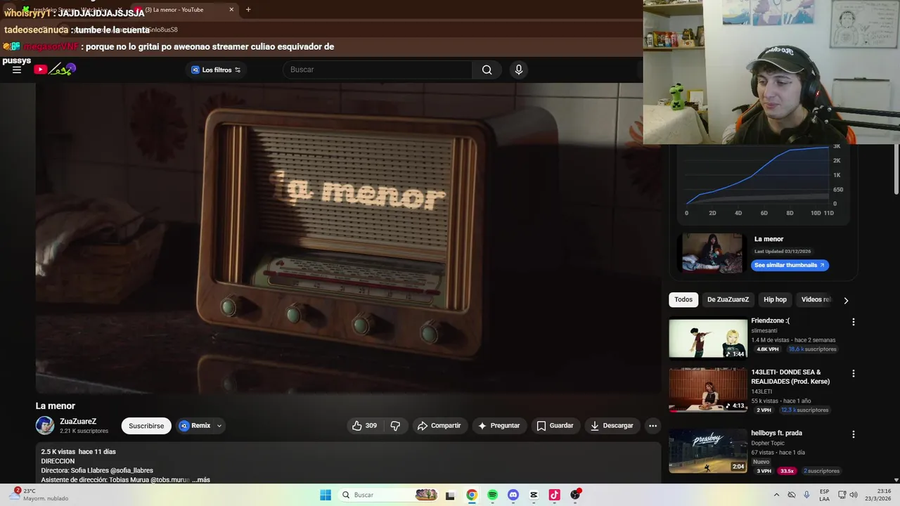Image resolution: width=900 pixels, height=506 pixels.
Task: Select the De ZuaZuareZ chip
Action: (728, 299)
